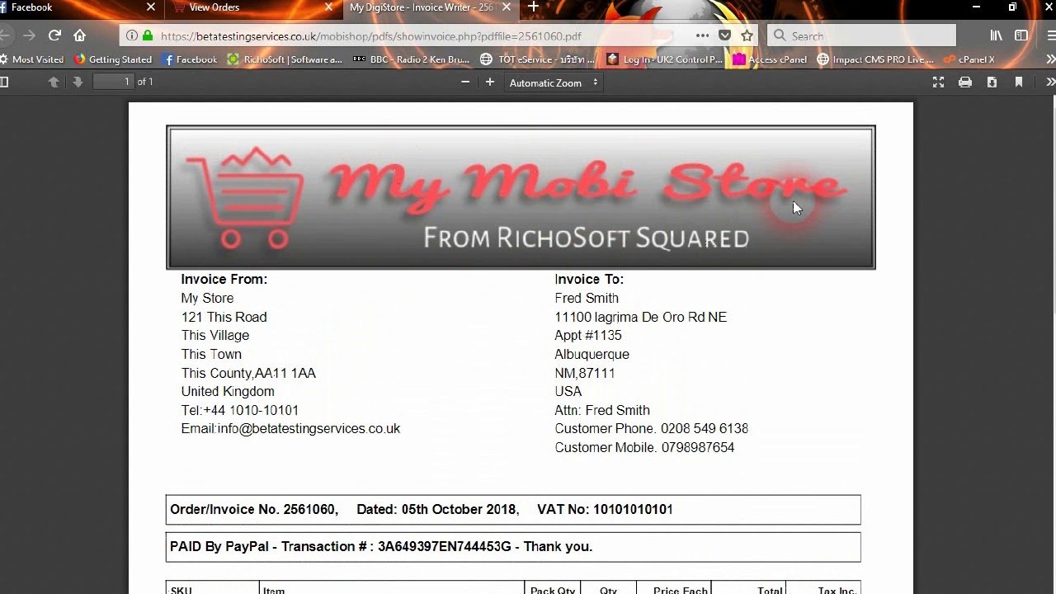The image size is (1056, 594).
Task: Open a new browser tab
Action: (533, 7)
